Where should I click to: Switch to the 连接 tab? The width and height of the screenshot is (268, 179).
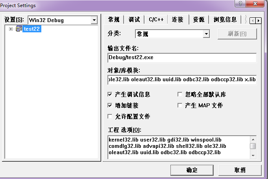point(178,20)
